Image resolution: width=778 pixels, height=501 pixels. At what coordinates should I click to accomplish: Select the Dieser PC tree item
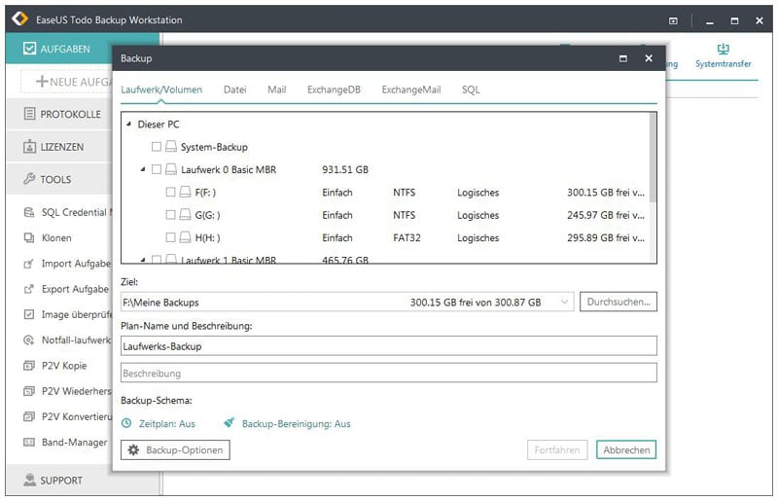(159, 125)
